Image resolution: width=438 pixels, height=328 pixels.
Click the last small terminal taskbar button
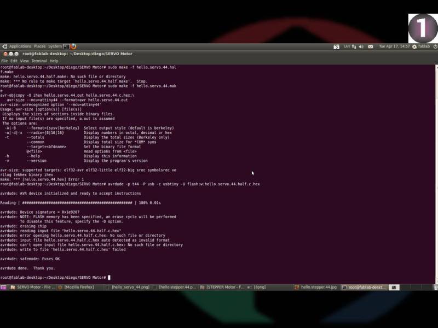[x=394, y=287]
